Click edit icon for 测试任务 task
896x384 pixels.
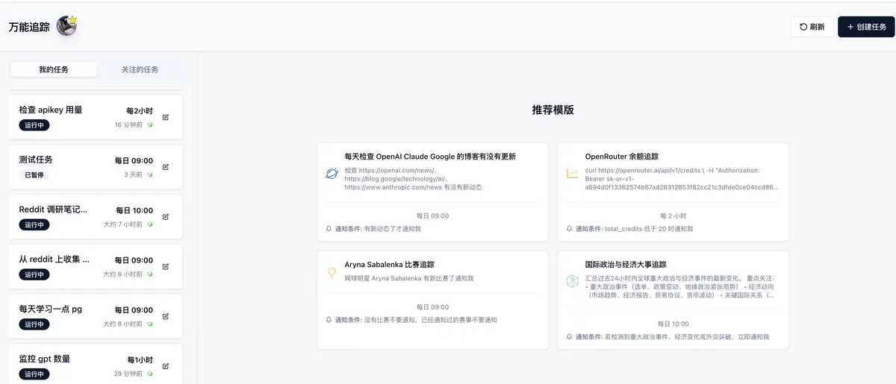[166, 167]
